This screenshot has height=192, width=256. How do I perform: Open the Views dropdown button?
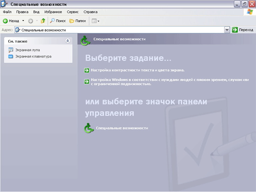(x=96, y=21)
